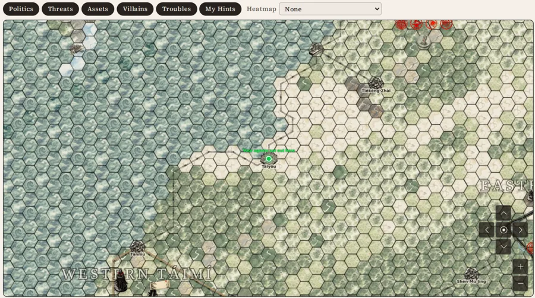Click the first red seal marker at top
The image size is (535, 298).
(401, 24)
